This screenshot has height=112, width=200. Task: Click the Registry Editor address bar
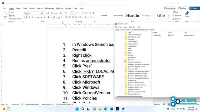[157, 30]
